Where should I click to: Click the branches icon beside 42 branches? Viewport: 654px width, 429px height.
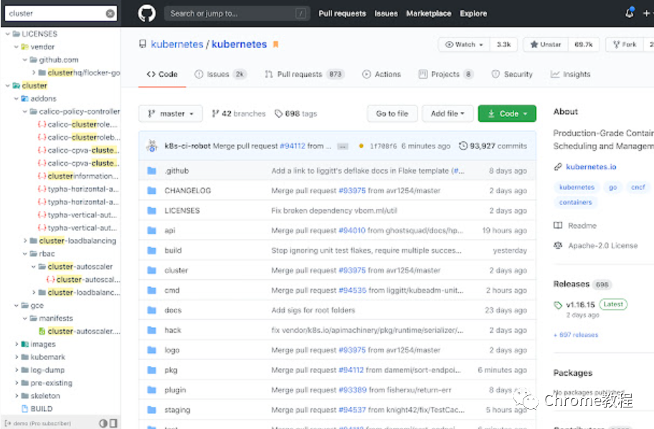(215, 113)
